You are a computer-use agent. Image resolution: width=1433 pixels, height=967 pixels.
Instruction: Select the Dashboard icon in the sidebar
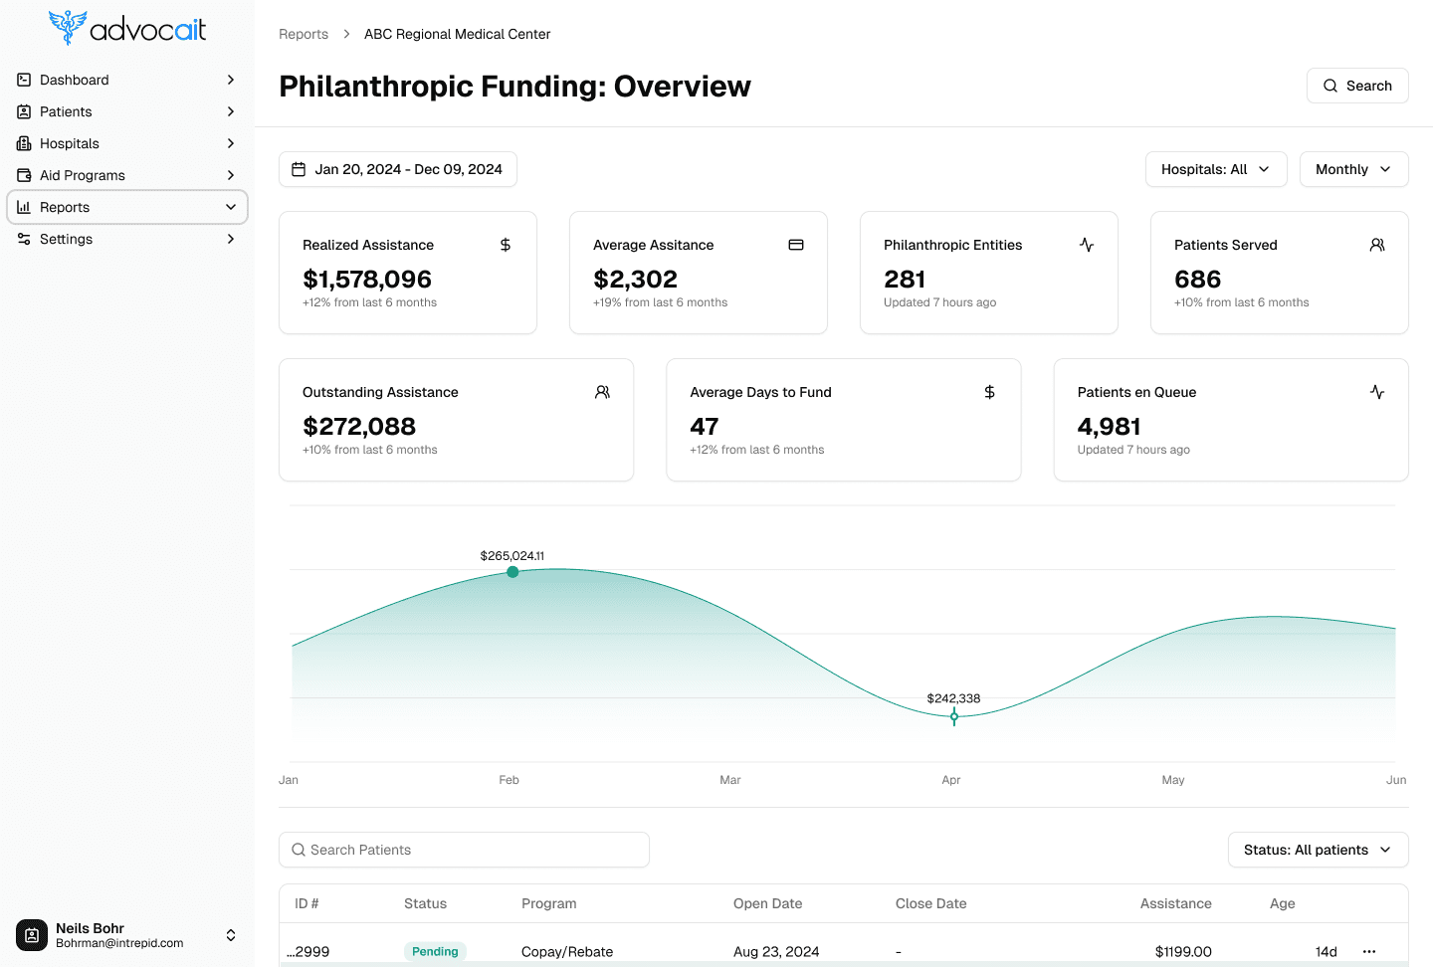tap(23, 80)
